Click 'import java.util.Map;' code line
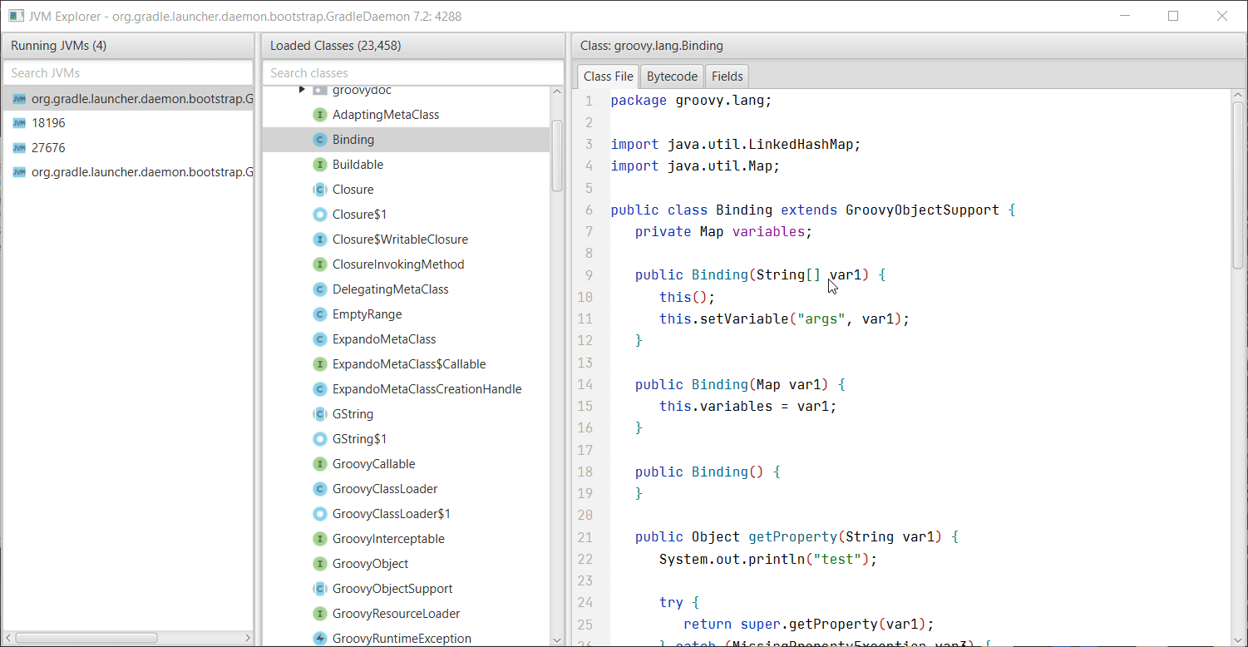 pyautogui.click(x=695, y=166)
